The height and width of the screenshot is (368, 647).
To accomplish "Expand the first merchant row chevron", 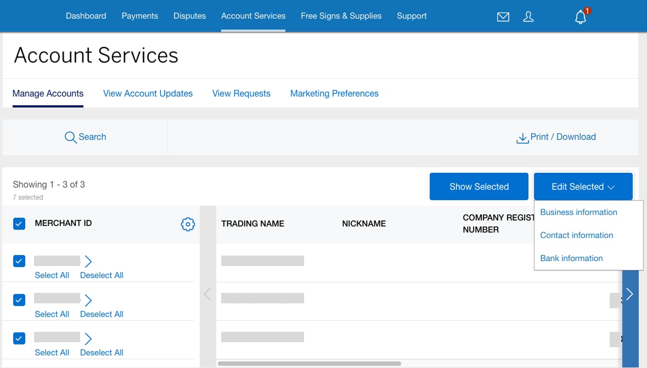I will (x=88, y=261).
